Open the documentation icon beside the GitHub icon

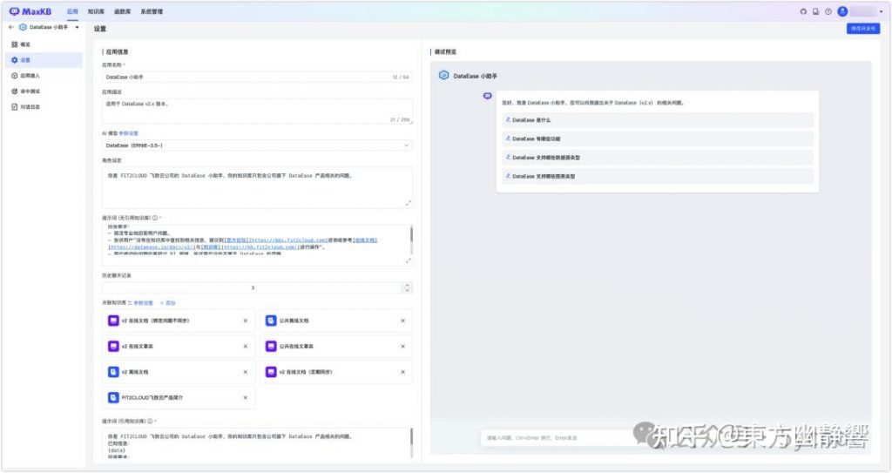[x=816, y=11]
